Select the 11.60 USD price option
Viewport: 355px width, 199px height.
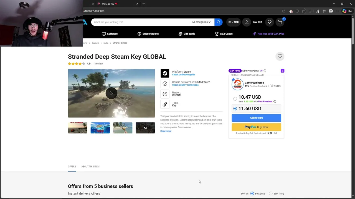[x=235, y=109]
